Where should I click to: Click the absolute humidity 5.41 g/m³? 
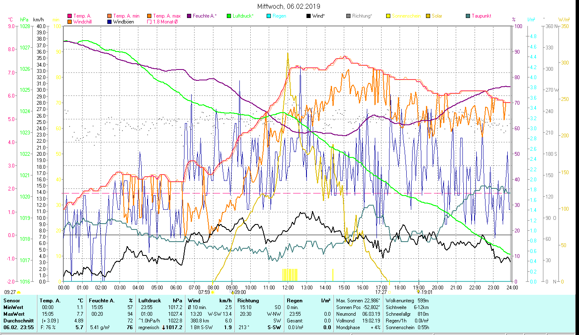[x=100, y=327]
